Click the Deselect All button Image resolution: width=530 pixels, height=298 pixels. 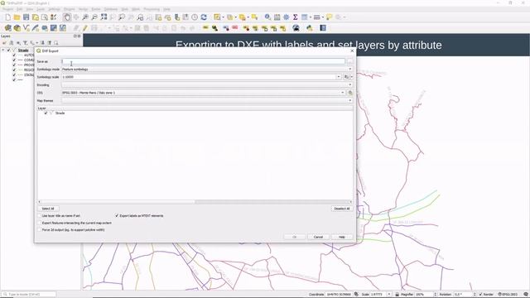342,209
